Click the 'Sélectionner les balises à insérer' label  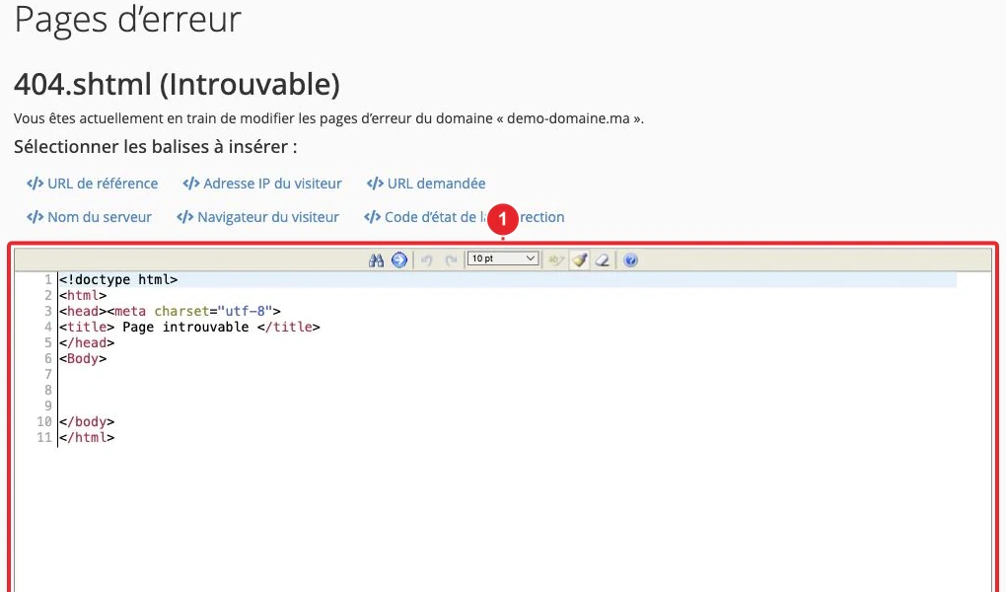[x=155, y=147]
